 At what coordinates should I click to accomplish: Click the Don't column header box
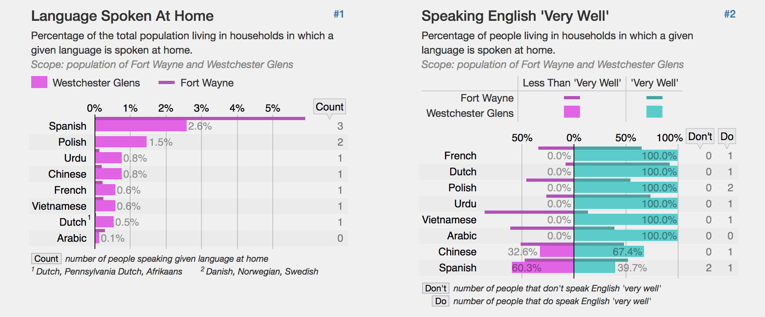(700, 136)
